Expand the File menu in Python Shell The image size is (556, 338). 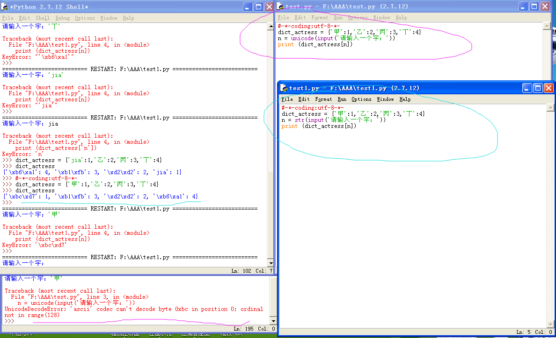[8, 18]
